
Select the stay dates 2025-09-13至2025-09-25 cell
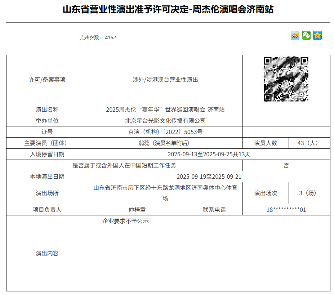point(209,154)
